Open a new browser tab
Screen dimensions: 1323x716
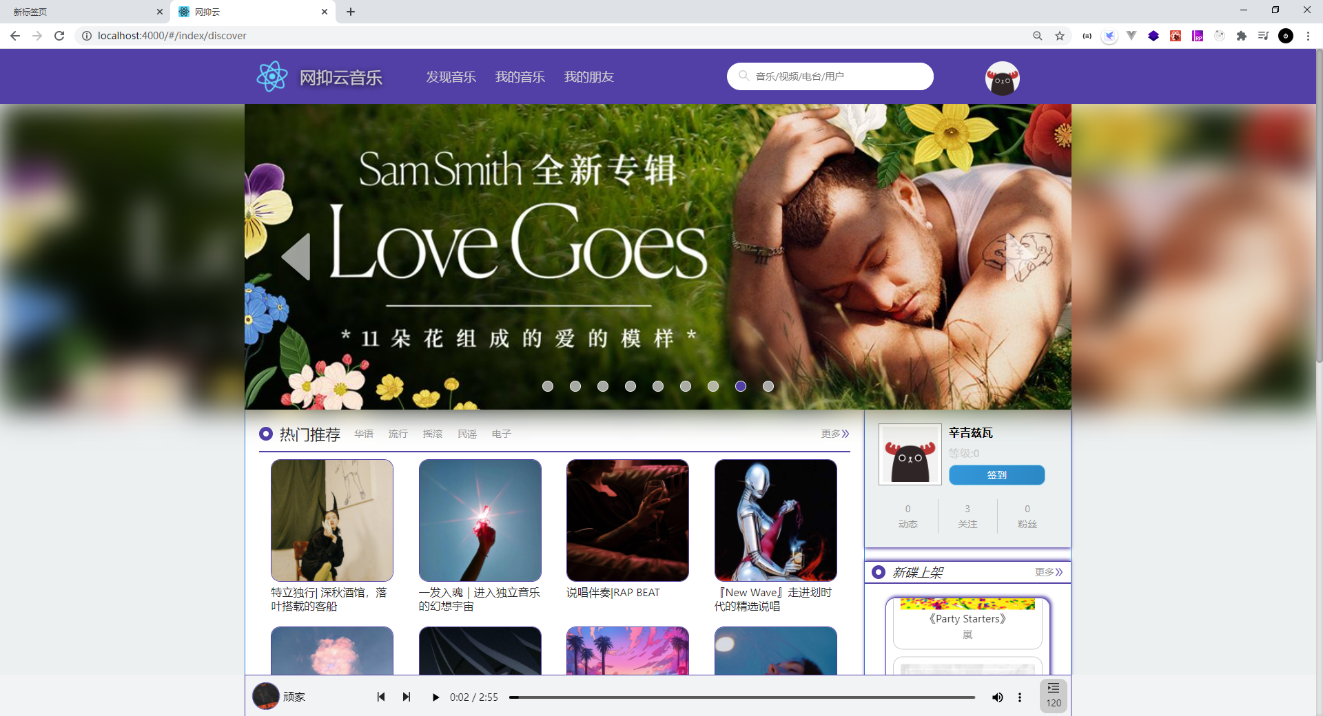pos(351,12)
